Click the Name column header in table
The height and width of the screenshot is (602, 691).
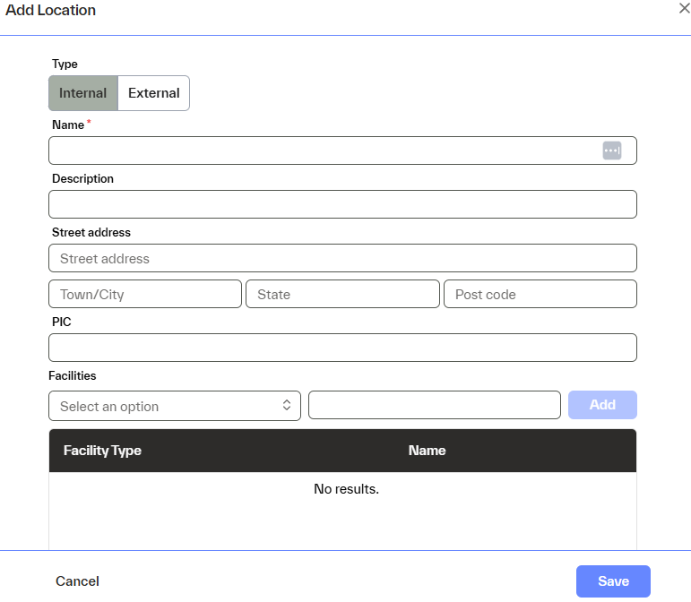pos(427,451)
